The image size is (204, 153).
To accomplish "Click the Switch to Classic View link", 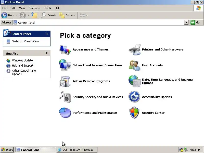I will [25, 41].
